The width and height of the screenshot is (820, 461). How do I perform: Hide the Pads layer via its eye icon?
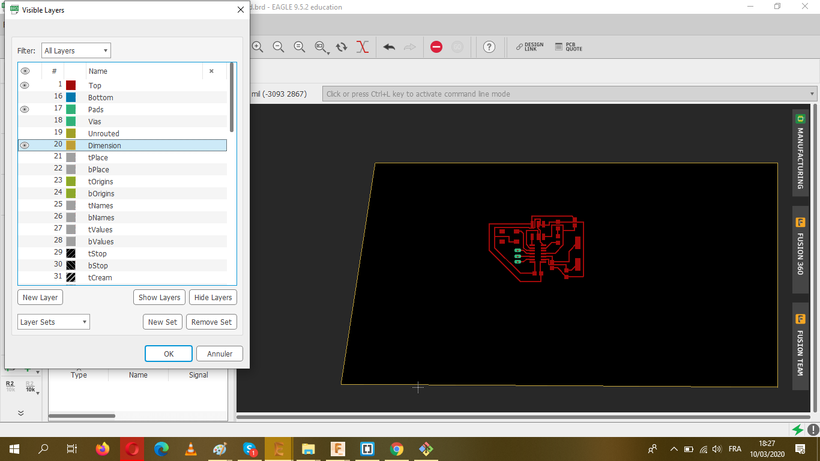25,109
